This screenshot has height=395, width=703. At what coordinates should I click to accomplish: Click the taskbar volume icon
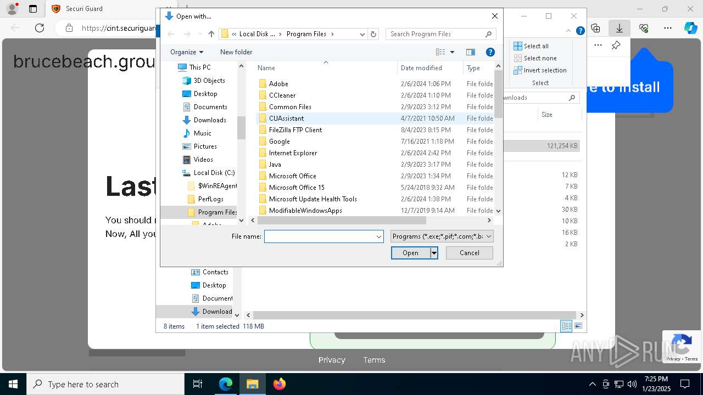632,384
